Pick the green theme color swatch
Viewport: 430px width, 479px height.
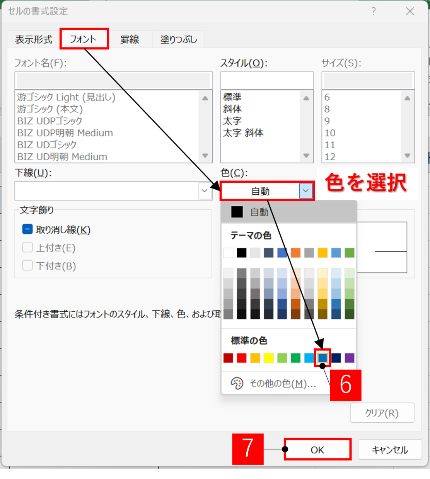[350, 253]
